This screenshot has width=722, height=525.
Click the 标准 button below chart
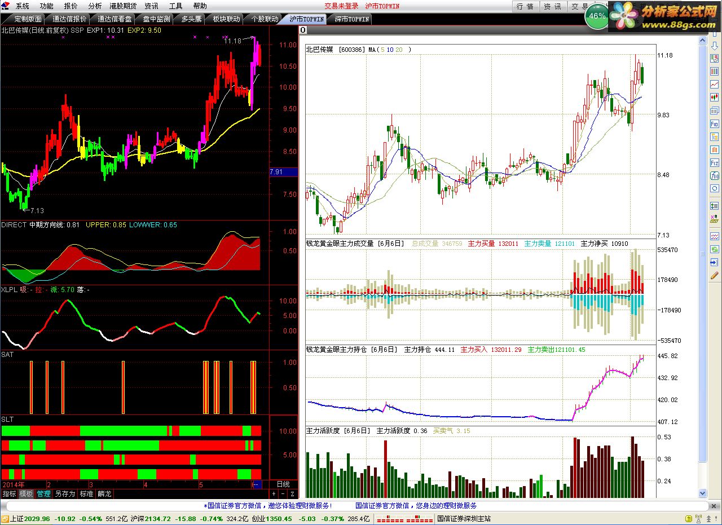click(86, 494)
